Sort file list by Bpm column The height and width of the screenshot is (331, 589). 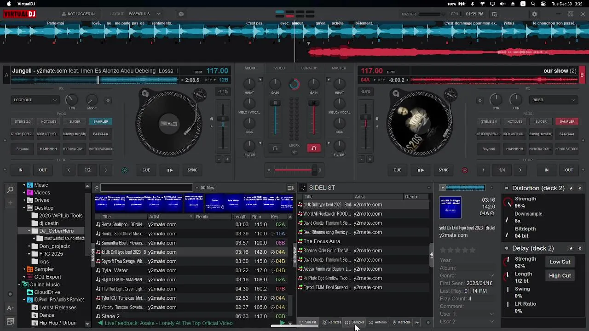pyautogui.click(x=256, y=217)
